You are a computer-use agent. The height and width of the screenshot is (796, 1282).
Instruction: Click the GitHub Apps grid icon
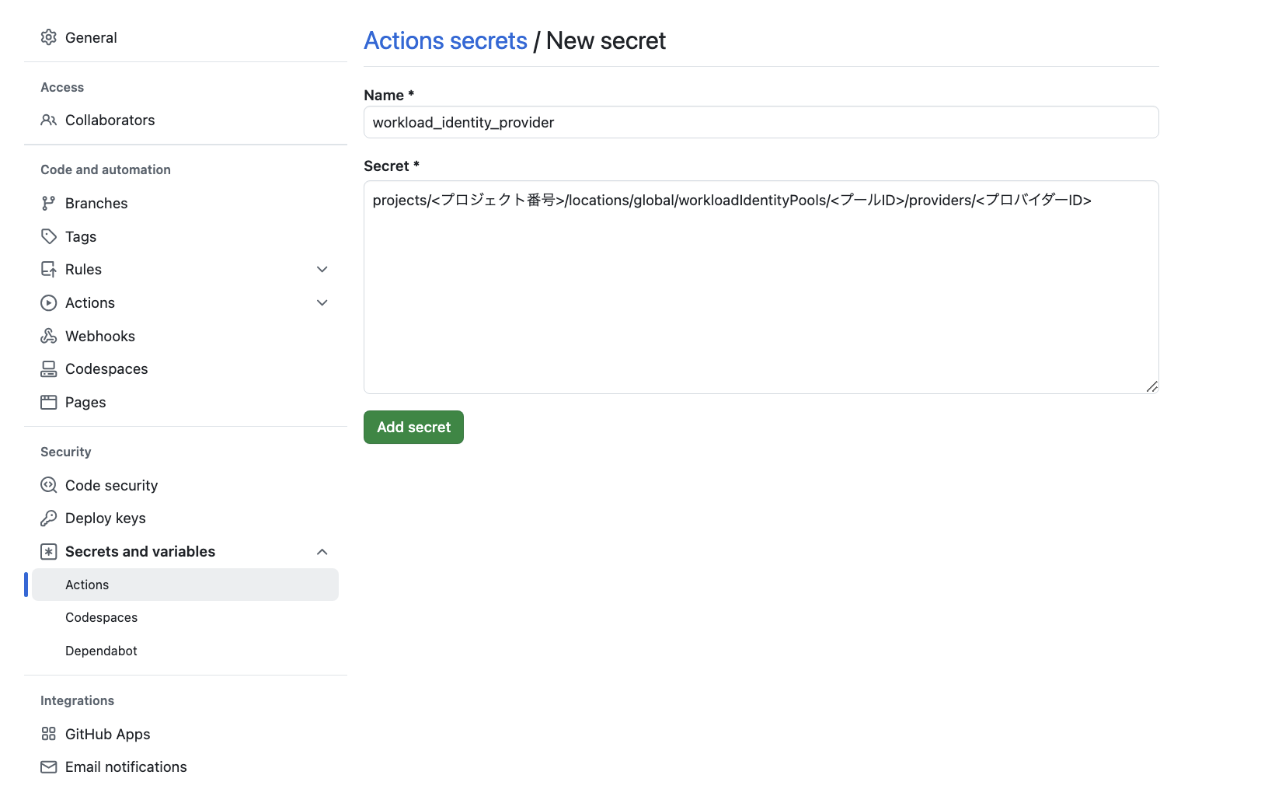49,734
